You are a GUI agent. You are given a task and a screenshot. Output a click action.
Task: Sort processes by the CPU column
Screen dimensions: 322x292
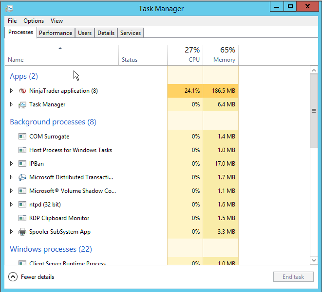(185, 55)
